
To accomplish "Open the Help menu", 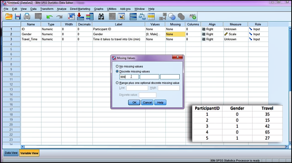I will [151, 9].
